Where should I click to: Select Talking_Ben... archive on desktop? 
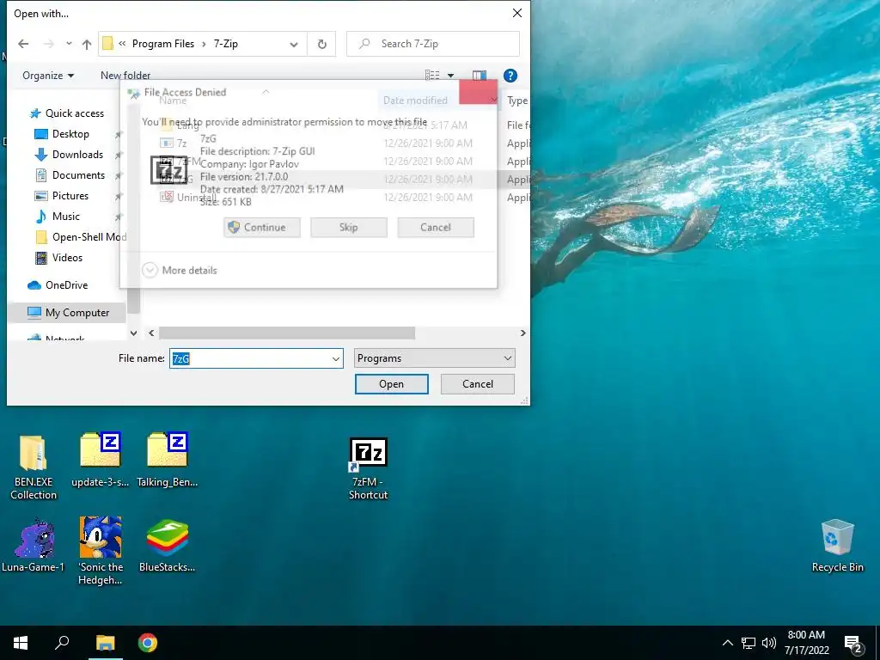[x=168, y=461]
